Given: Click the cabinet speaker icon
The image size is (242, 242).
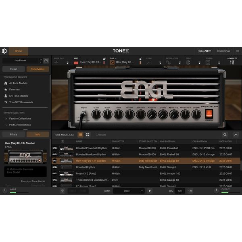Looking at the screenshot, I should pos(112,63).
